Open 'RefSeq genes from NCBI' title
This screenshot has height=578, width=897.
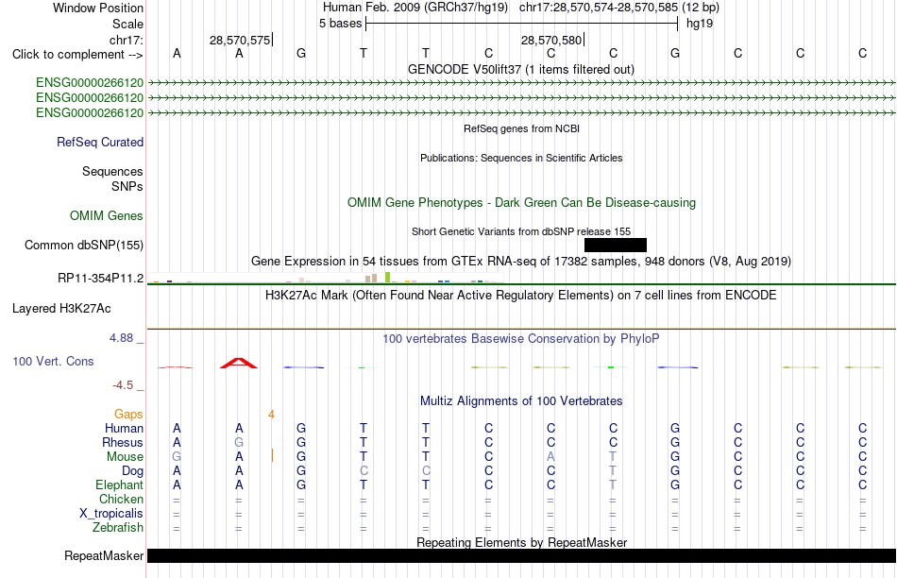point(521,128)
